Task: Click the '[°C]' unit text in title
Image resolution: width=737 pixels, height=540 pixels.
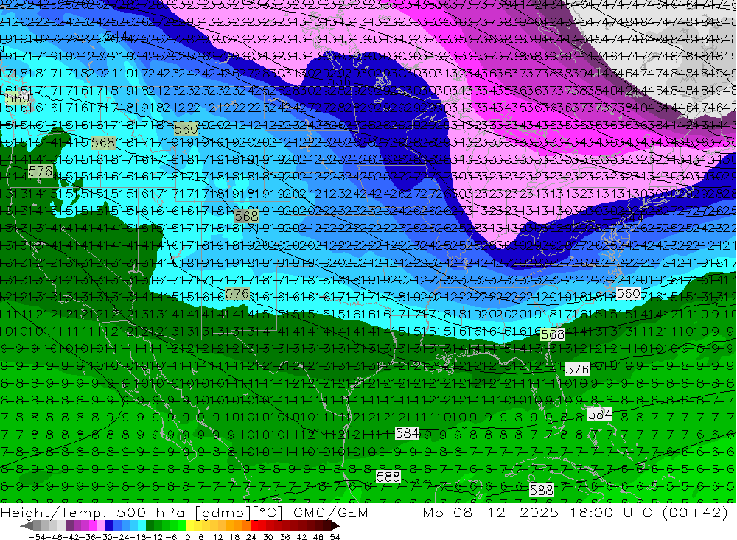Action: click(x=268, y=513)
